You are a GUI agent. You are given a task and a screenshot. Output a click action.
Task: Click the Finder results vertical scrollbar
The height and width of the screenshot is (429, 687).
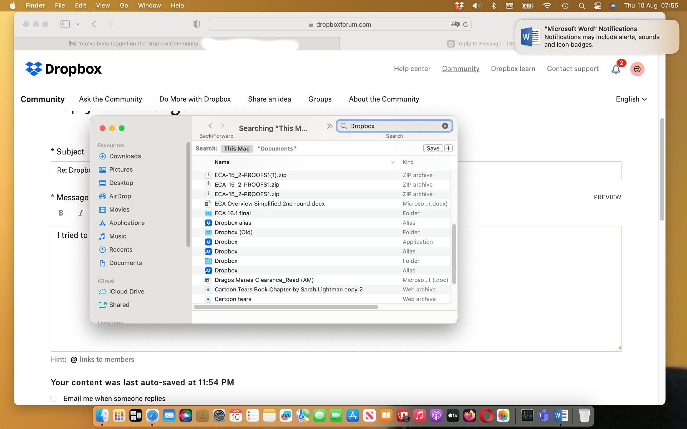tap(454, 254)
